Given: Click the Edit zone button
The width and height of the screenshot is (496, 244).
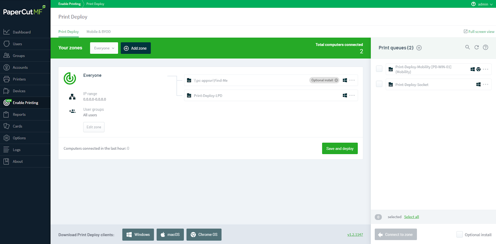Looking at the screenshot, I should tap(94, 127).
